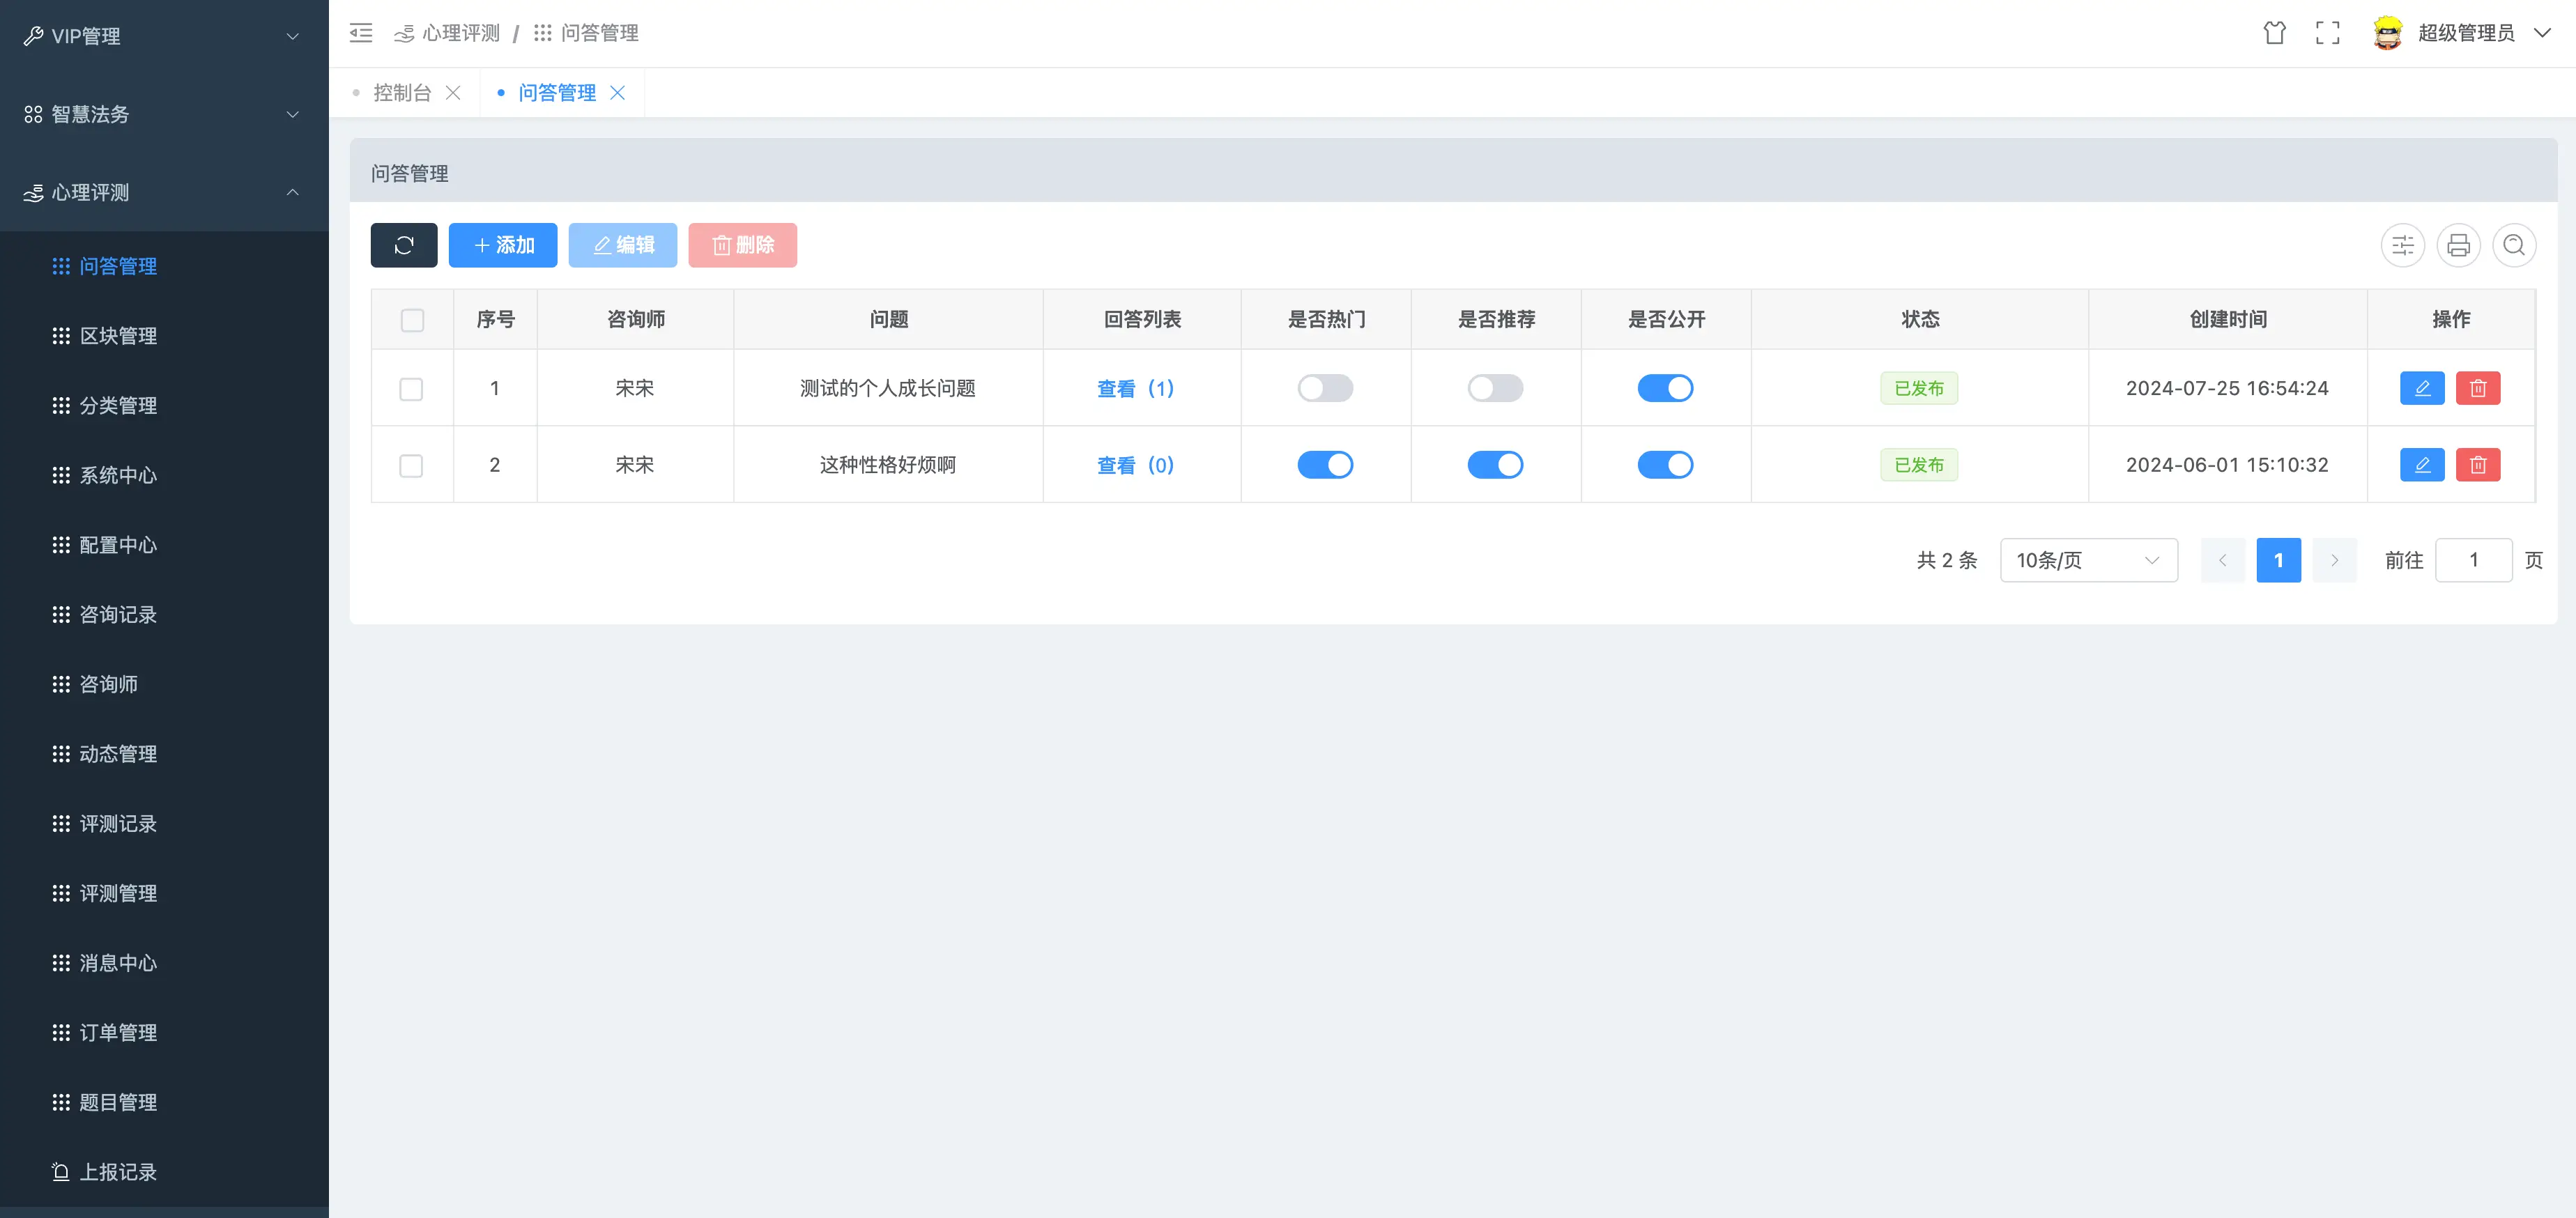Click the 已发布 status of row 2
This screenshot has height=1218, width=2576.
pos(1919,465)
